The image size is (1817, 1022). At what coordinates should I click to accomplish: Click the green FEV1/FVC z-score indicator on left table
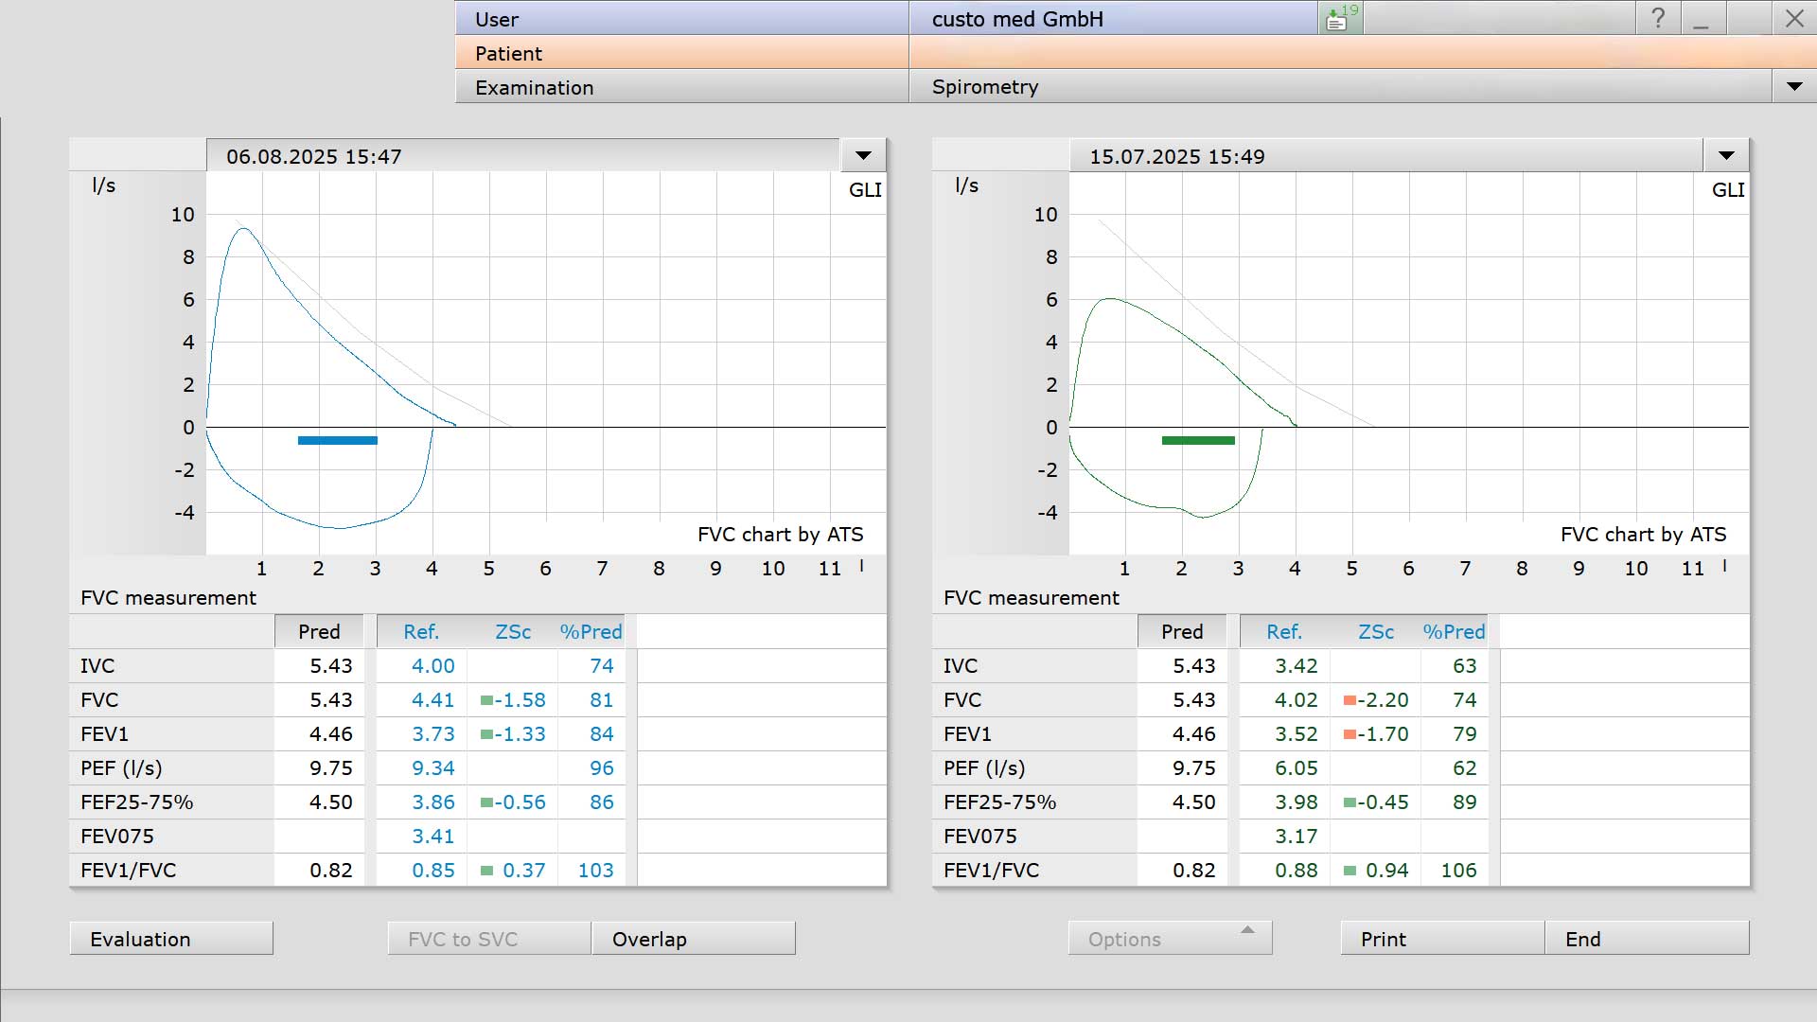coord(486,871)
